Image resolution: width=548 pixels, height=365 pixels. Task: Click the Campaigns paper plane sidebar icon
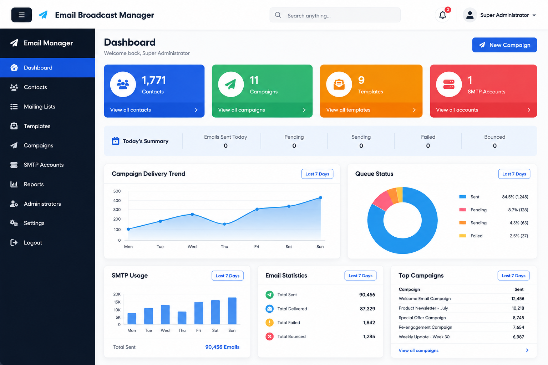click(14, 145)
